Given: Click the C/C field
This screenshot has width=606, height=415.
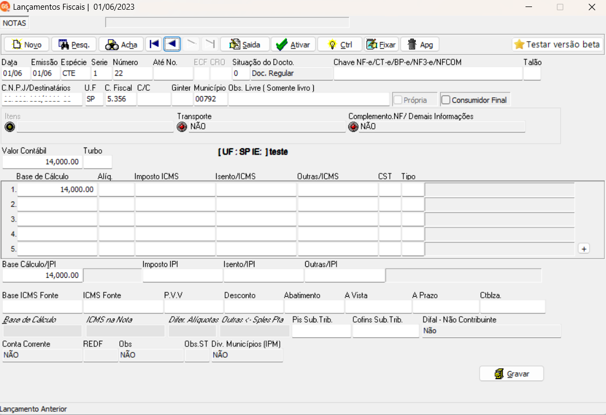Looking at the screenshot, I should 154,99.
